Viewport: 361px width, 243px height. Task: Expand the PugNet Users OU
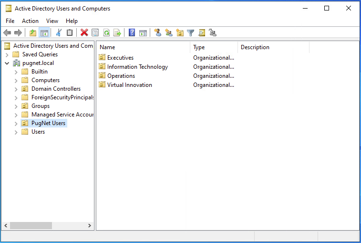pyautogui.click(x=16, y=124)
